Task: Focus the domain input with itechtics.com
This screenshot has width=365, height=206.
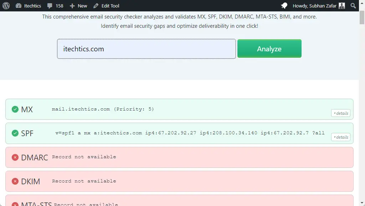Action: coord(146,49)
